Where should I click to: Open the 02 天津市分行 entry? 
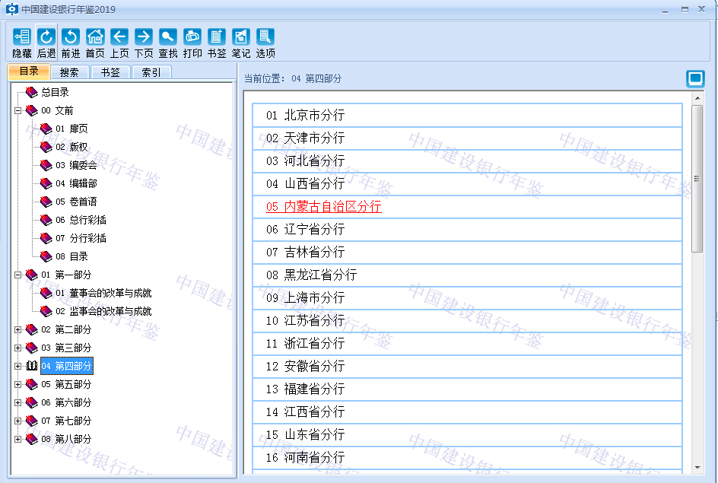click(x=467, y=138)
